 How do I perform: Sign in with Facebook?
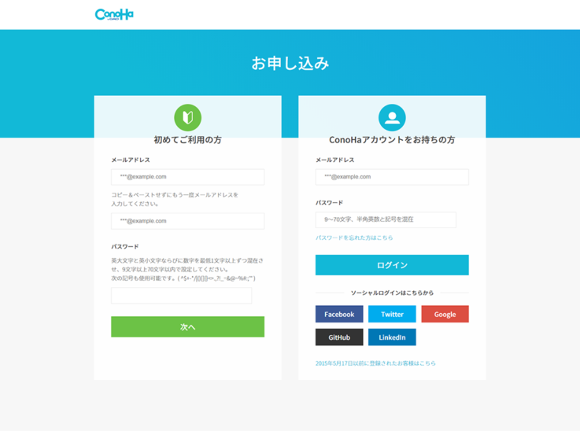click(x=339, y=314)
